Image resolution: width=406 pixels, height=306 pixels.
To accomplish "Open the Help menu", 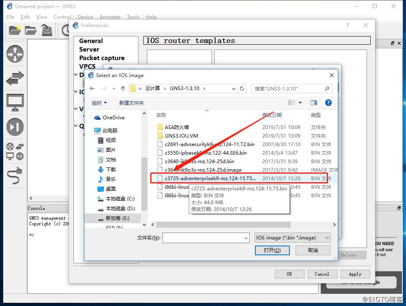I will 151,17.
